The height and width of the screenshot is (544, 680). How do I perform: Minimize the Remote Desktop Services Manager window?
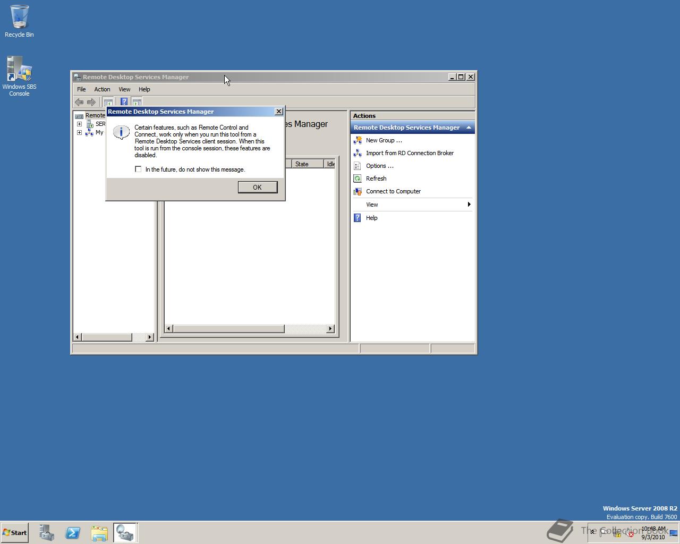tap(452, 77)
